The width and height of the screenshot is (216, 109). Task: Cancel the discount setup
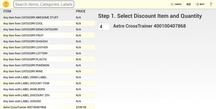[x=176, y=4]
